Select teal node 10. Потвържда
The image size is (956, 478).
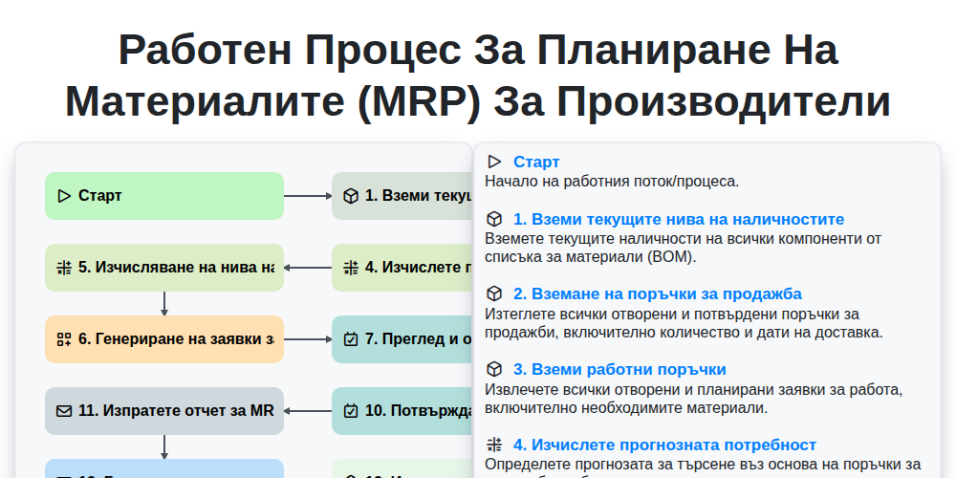click(x=402, y=411)
